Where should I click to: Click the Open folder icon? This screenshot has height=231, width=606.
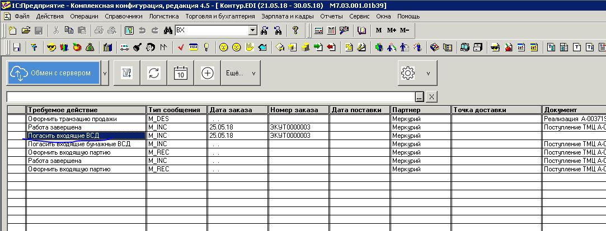(x=26, y=31)
